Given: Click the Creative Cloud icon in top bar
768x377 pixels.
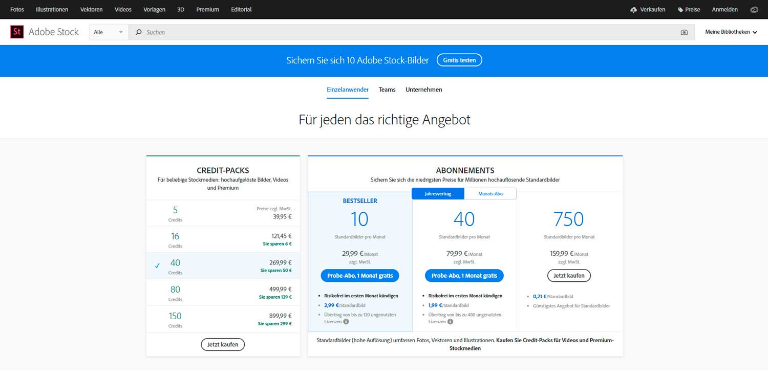Looking at the screenshot, I should (x=754, y=10).
